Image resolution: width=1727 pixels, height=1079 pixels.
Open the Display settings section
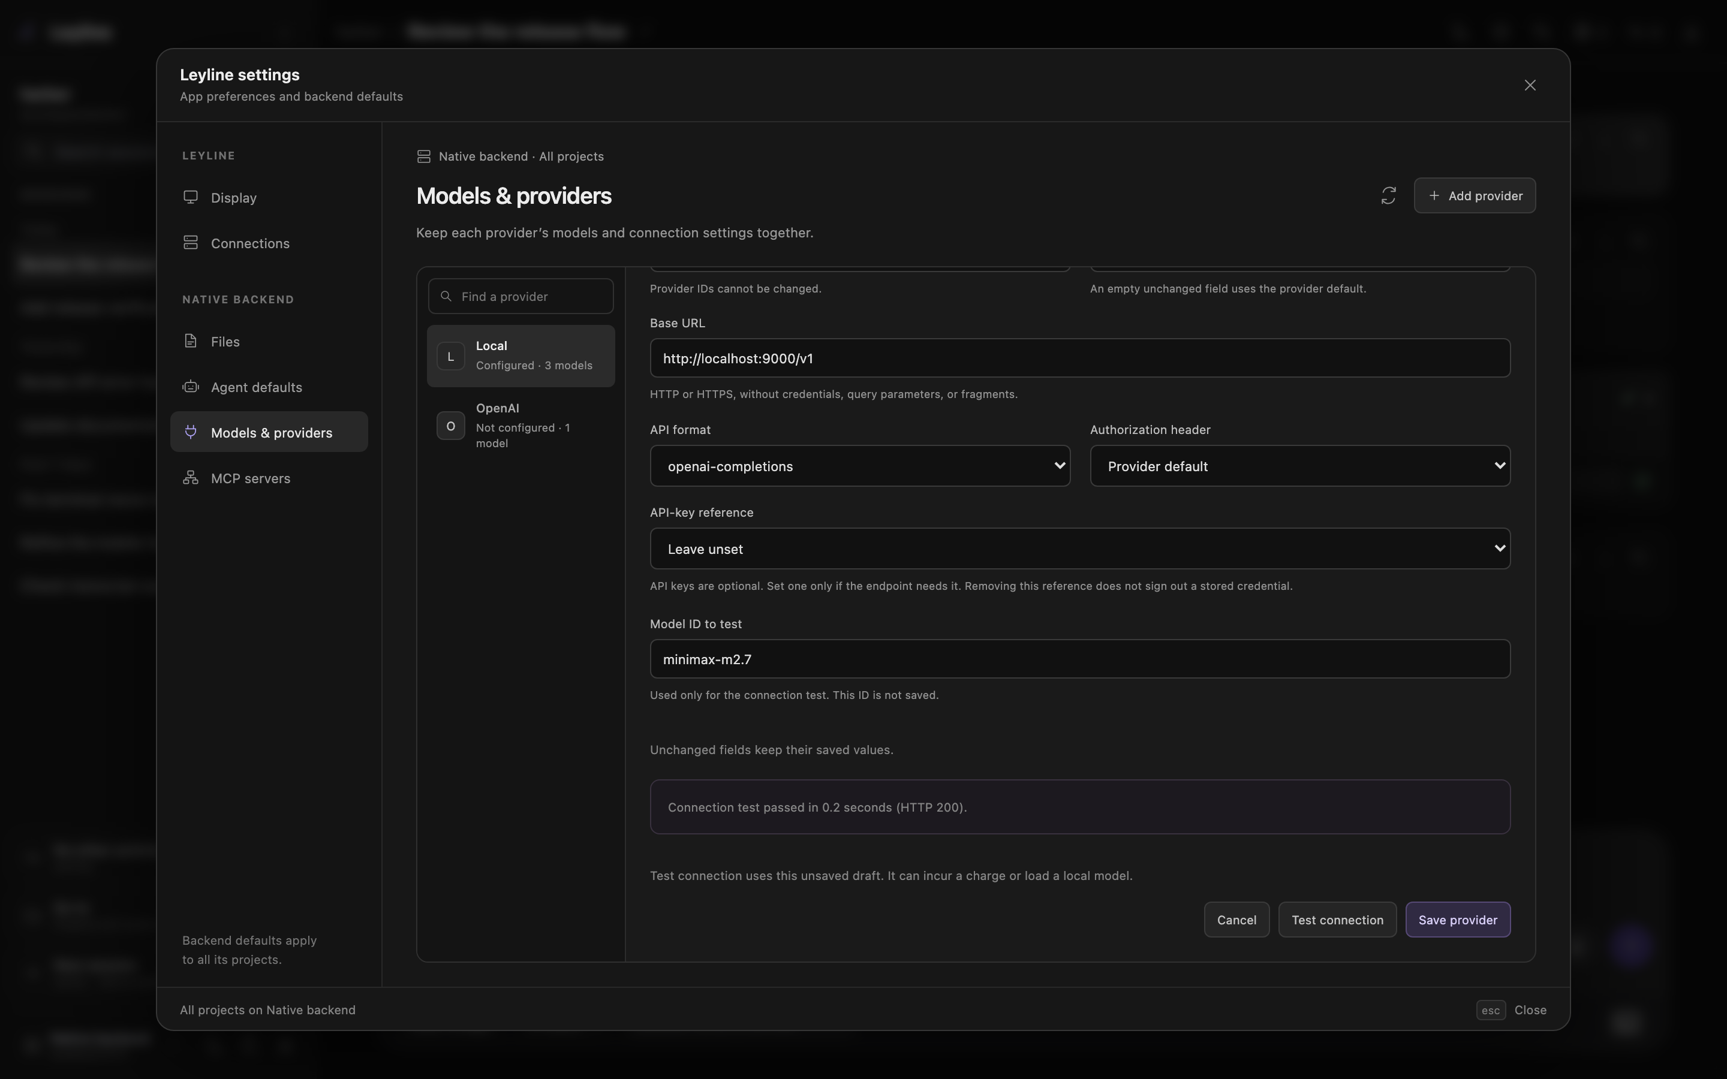(269, 197)
